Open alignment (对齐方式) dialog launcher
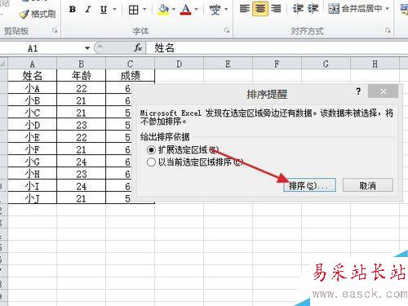 pos(388,31)
